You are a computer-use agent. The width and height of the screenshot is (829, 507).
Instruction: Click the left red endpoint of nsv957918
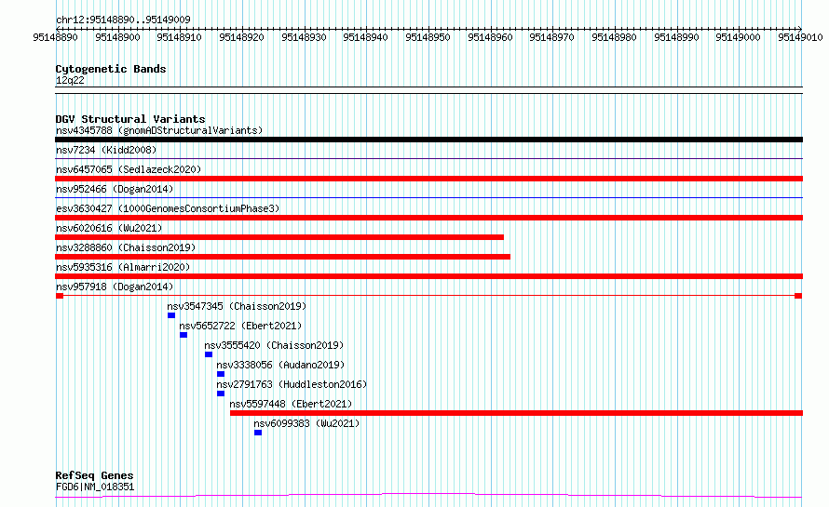60,296
